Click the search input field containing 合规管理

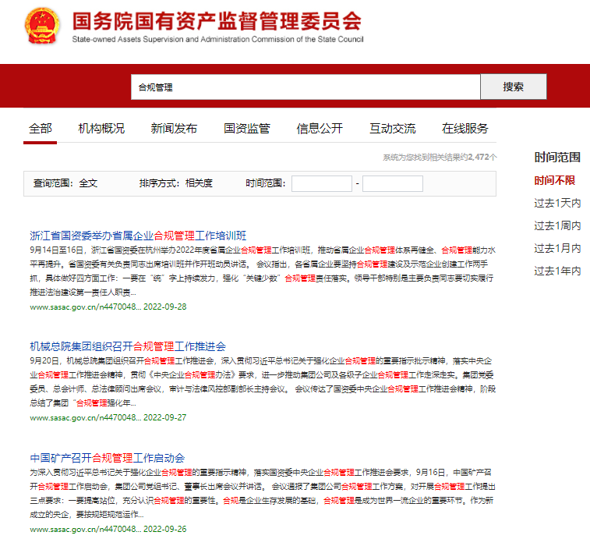(x=305, y=87)
